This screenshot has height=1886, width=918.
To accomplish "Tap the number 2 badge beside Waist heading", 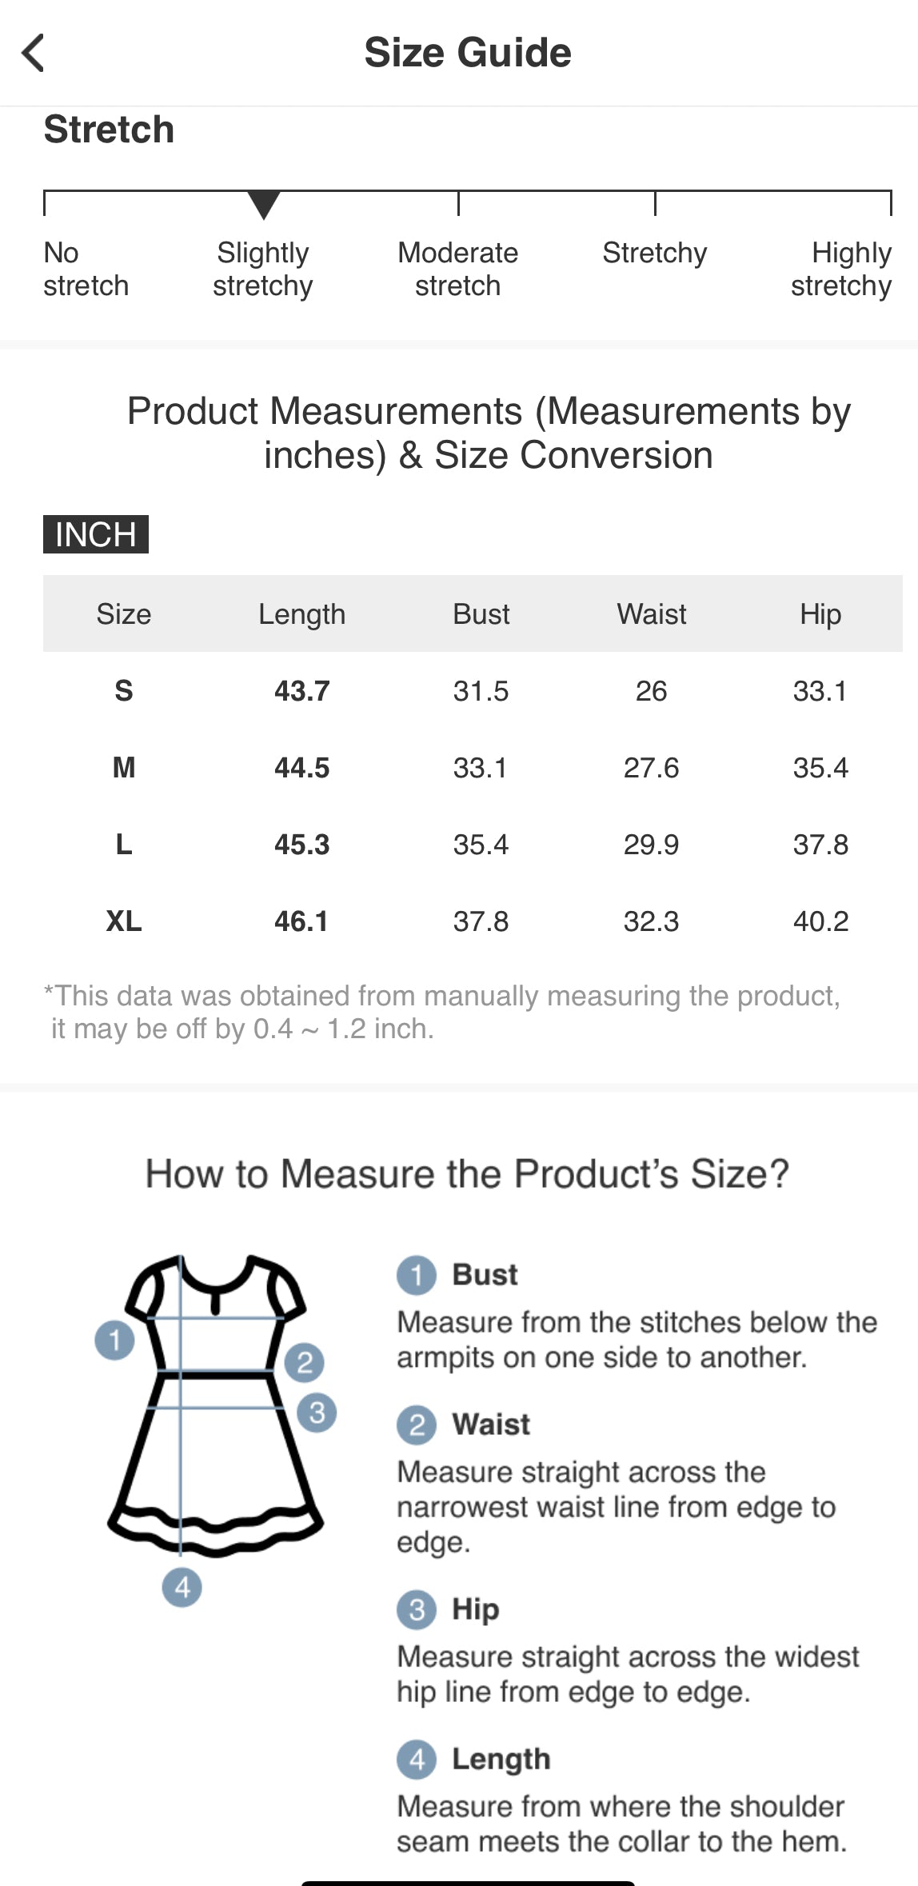I will click(417, 1424).
